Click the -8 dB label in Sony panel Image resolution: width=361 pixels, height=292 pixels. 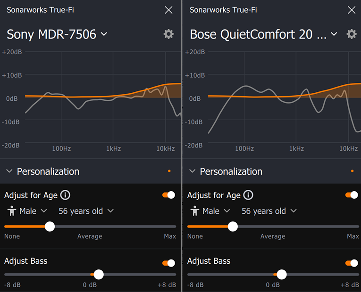click(x=12, y=285)
